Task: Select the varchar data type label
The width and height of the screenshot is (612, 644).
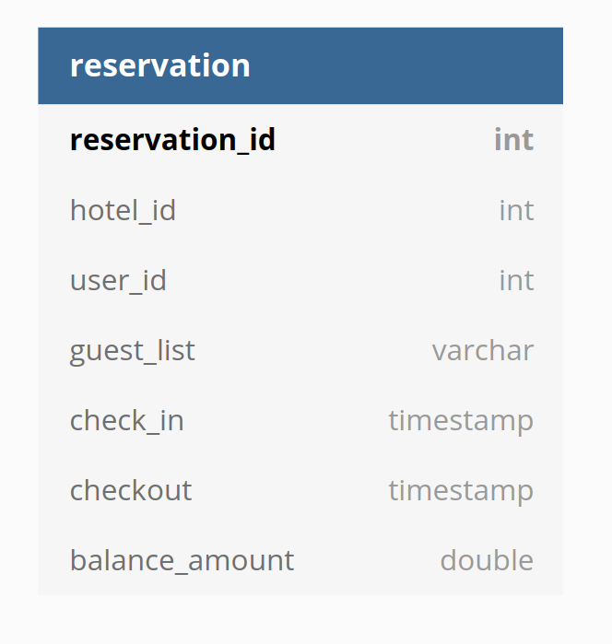Action: click(x=483, y=350)
